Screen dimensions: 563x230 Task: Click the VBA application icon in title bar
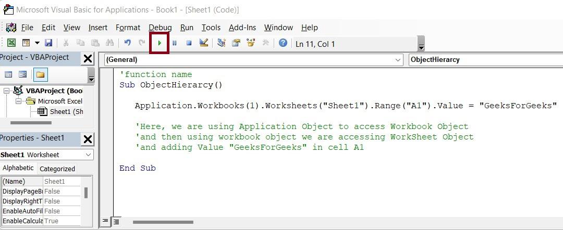(x=8, y=9)
